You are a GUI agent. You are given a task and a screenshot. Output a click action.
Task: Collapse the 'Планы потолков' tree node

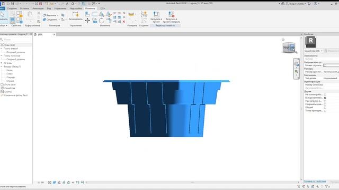click(x=2, y=56)
